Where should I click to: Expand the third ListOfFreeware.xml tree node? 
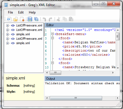click(7, 39)
